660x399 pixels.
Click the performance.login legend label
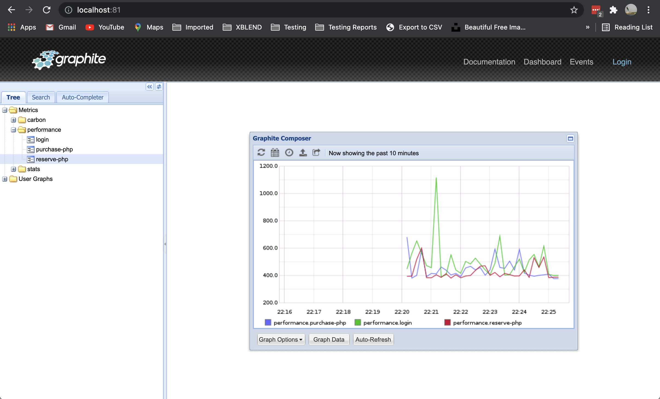click(x=387, y=323)
